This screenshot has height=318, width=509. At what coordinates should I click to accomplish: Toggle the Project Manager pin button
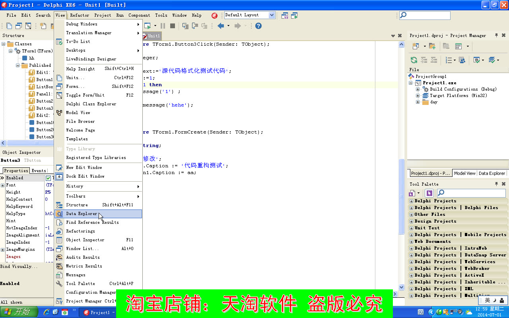point(496,35)
